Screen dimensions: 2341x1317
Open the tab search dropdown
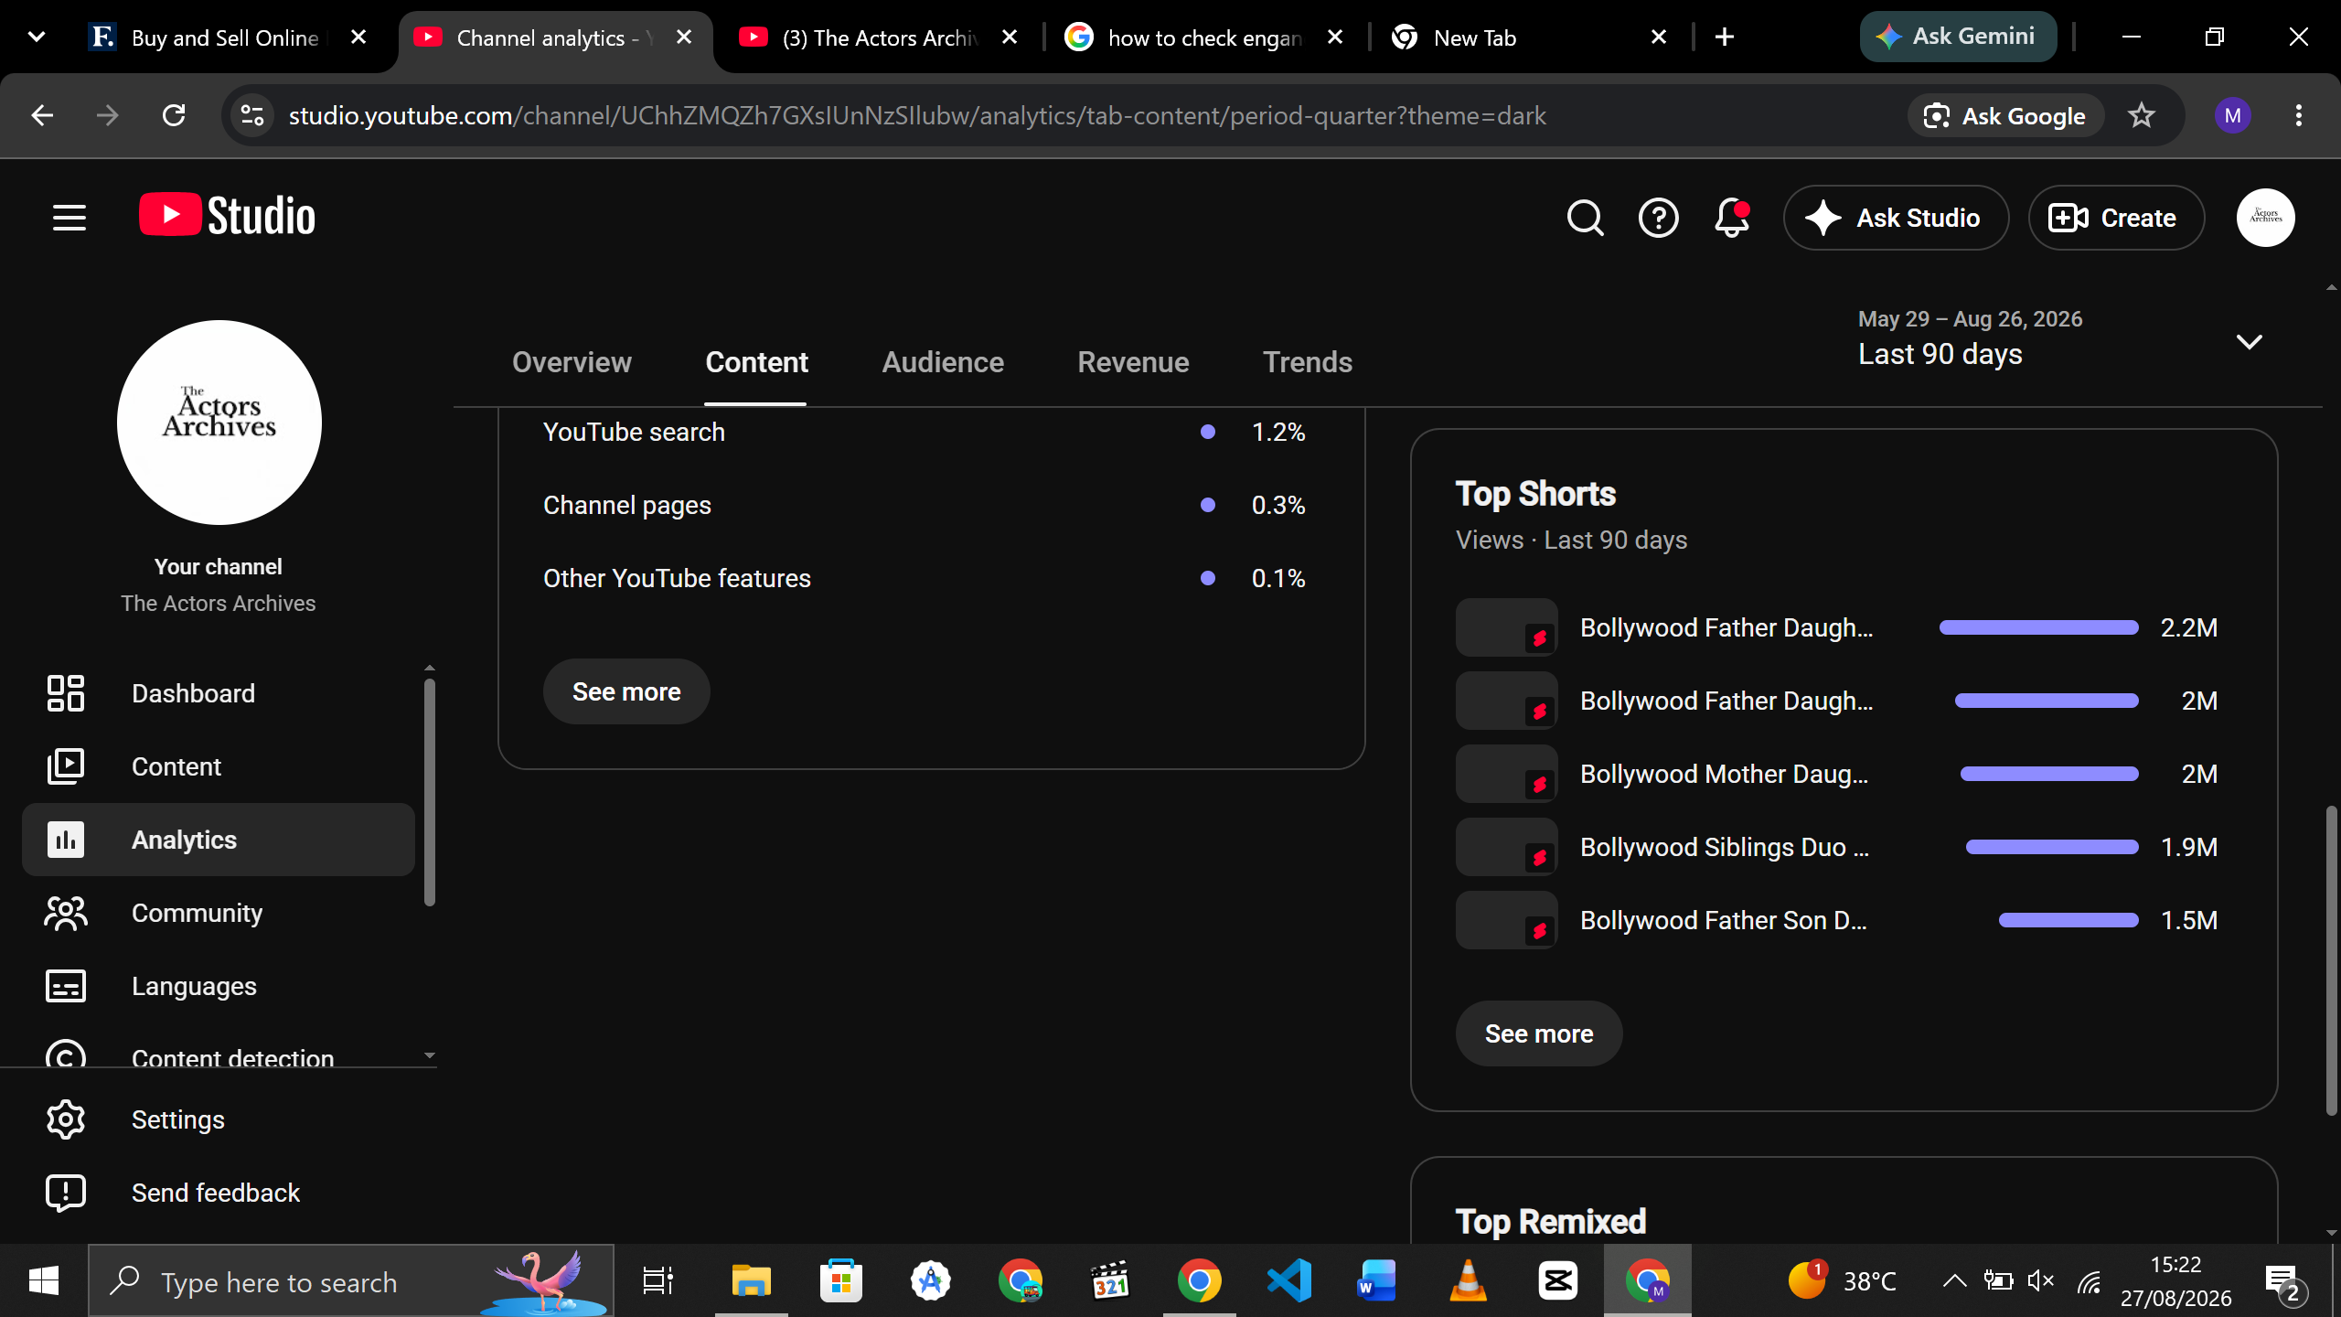pos(37,37)
